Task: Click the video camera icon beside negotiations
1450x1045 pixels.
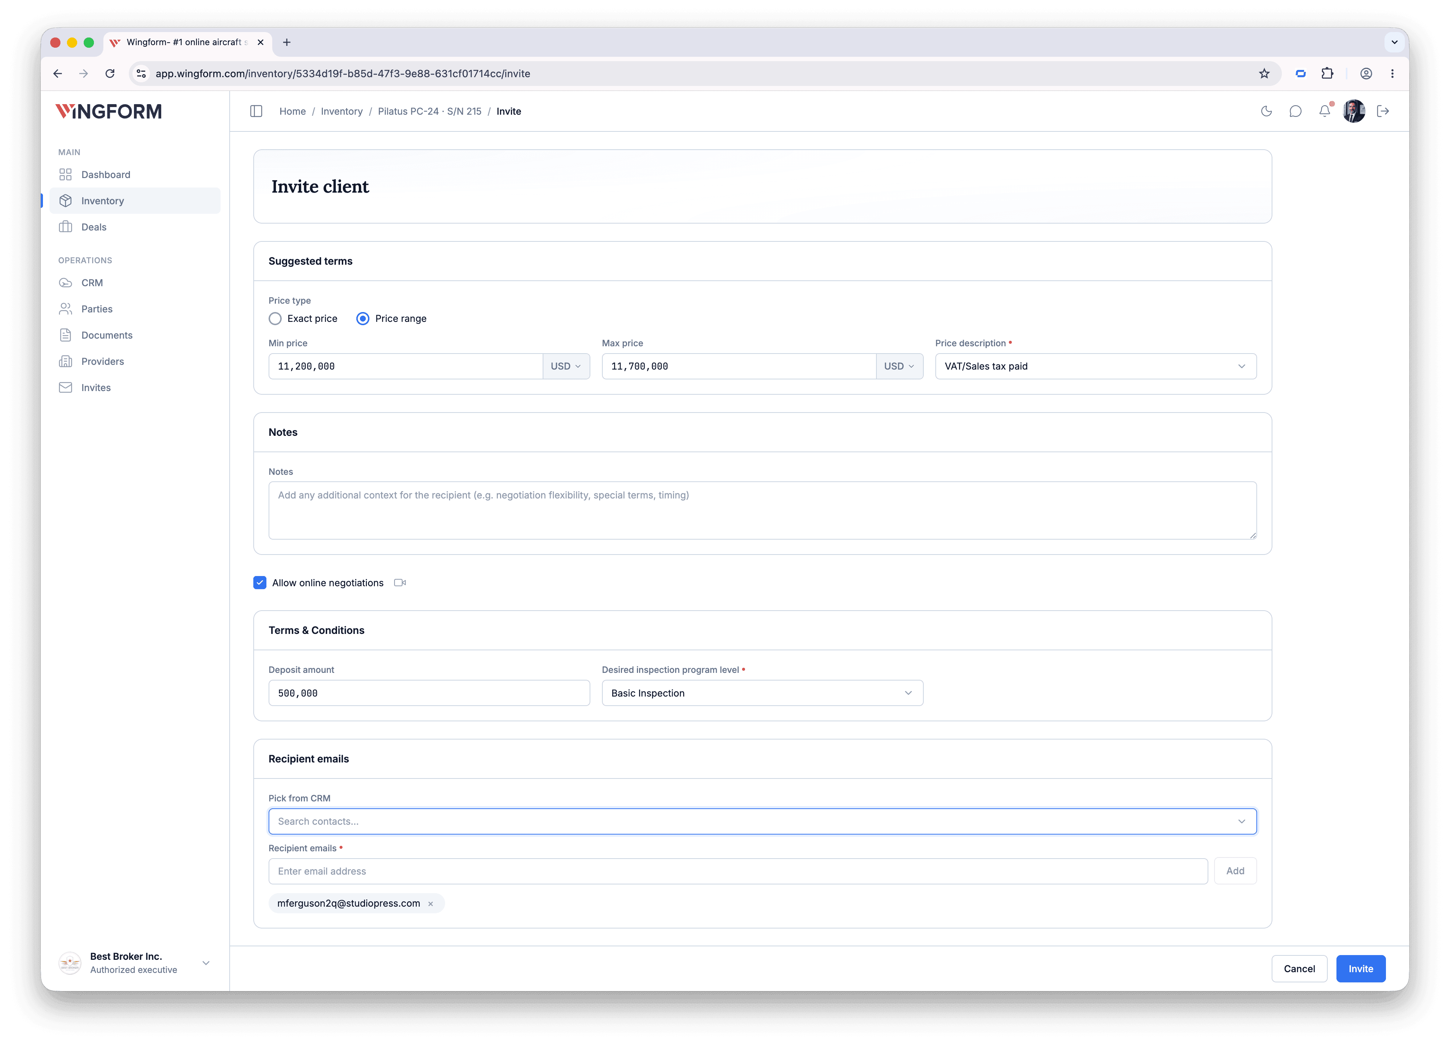Action: pyautogui.click(x=400, y=583)
